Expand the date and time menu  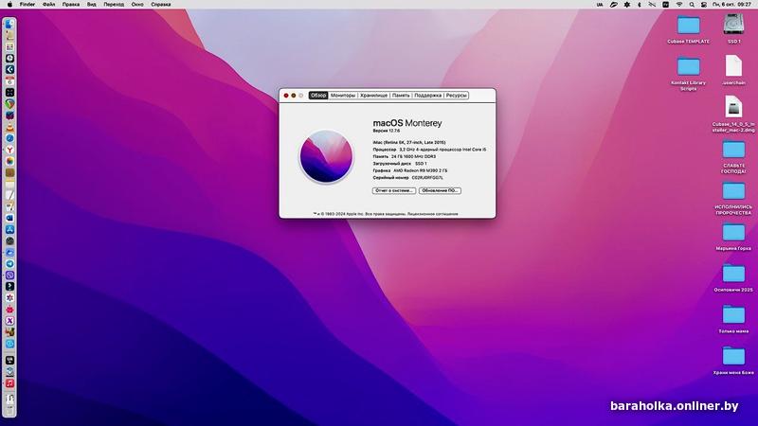pos(735,5)
